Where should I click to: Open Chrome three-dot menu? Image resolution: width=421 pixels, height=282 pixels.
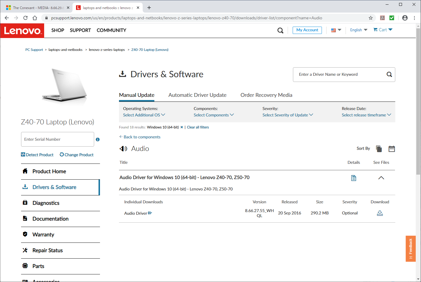click(414, 18)
